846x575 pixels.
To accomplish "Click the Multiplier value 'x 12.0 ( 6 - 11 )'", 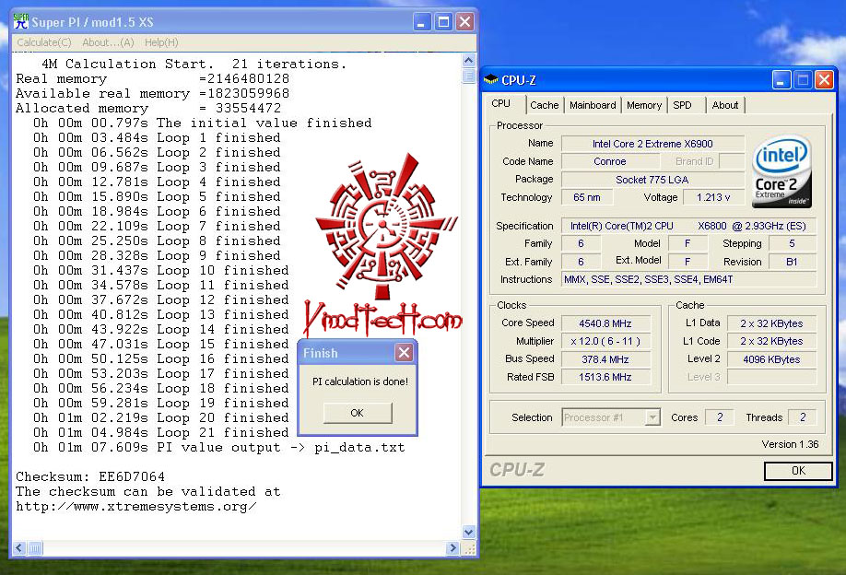I will tap(605, 341).
